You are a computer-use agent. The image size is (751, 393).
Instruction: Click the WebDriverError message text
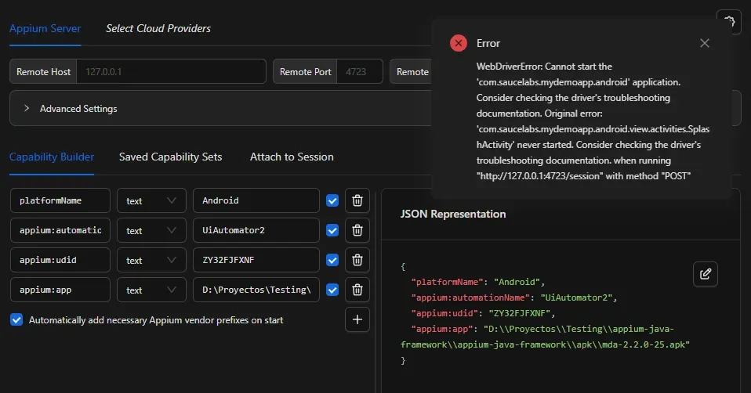point(593,121)
